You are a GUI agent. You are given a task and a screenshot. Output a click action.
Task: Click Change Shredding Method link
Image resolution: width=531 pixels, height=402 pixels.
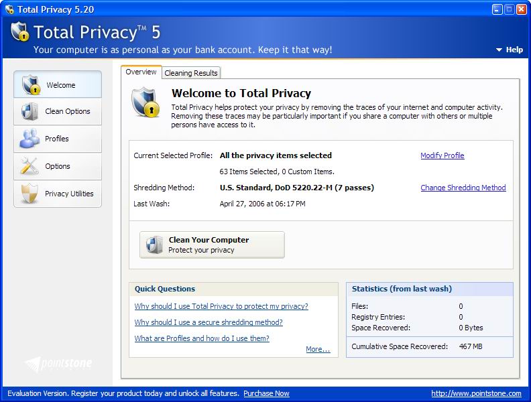pos(463,188)
